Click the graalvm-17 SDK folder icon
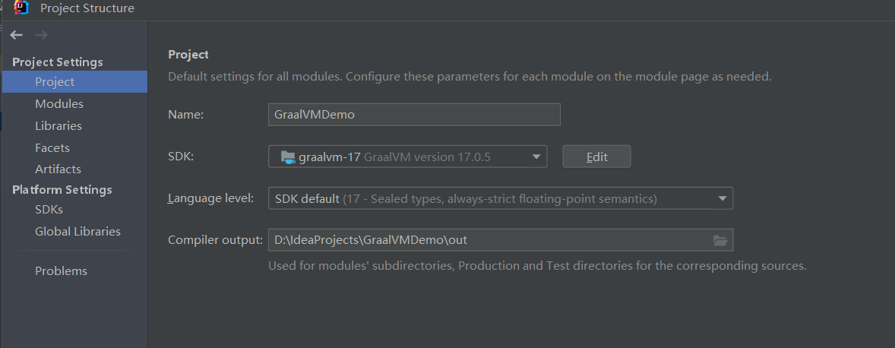The image size is (895, 348). 287,157
